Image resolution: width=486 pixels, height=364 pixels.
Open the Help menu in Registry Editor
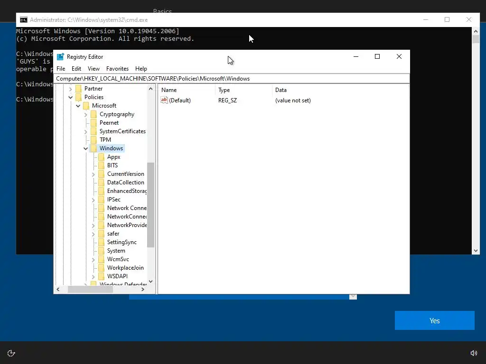point(141,69)
